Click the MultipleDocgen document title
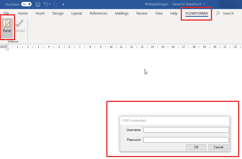 pyautogui.click(x=156, y=4)
